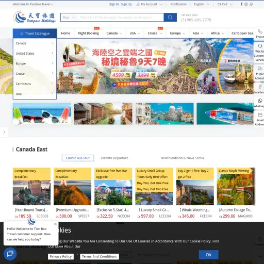
Task: Open the live chat bubble icon
Action: 10,254
